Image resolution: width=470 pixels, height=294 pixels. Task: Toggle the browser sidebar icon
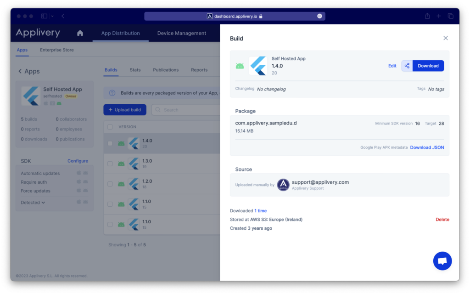click(44, 16)
